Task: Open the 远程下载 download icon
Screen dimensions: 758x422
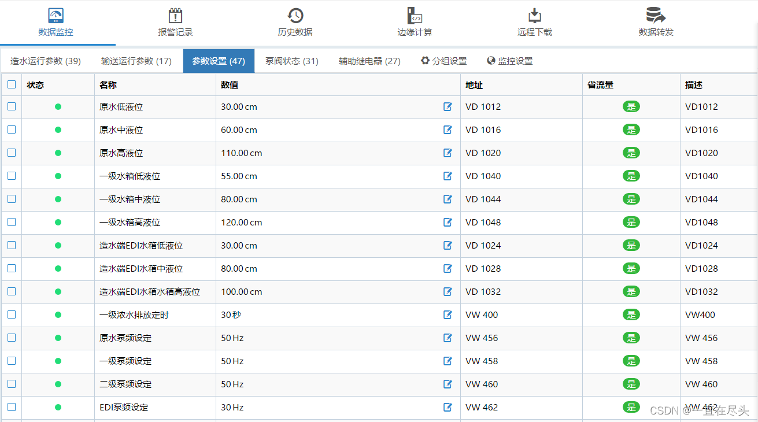Action: (x=535, y=16)
